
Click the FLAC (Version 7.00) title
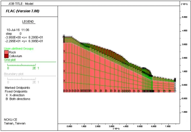(23, 11)
